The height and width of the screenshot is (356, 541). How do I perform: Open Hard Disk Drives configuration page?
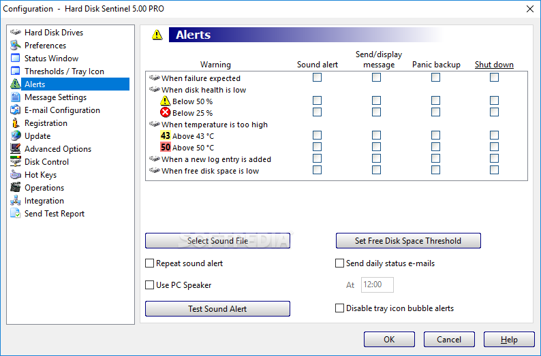pos(54,33)
